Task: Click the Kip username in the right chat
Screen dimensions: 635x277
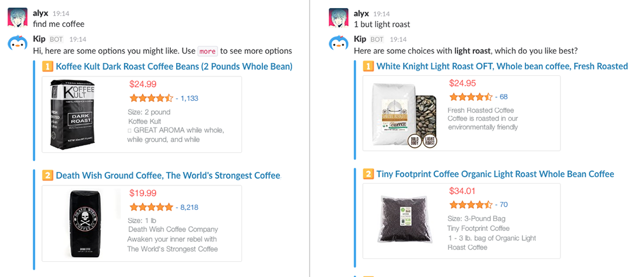Action: point(360,39)
